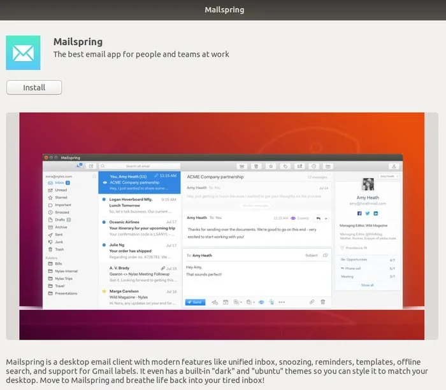The height and width of the screenshot is (390, 446).
Task: Open the reply options dropdown arrow
Action: (326, 218)
